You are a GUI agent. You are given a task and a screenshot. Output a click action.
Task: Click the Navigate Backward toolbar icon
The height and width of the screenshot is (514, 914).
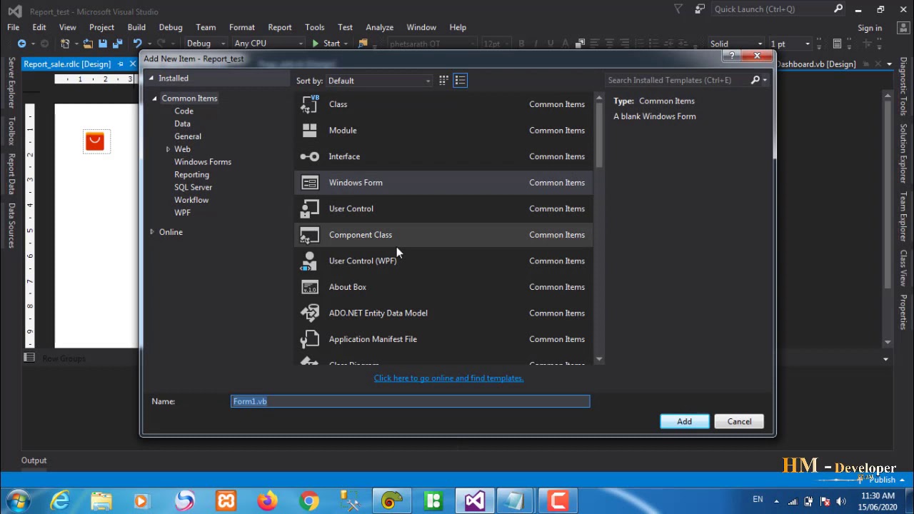(21, 44)
